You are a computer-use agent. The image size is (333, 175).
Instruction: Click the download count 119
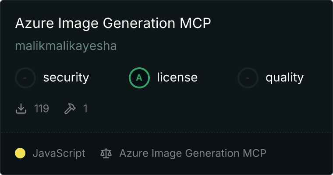click(42, 108)
